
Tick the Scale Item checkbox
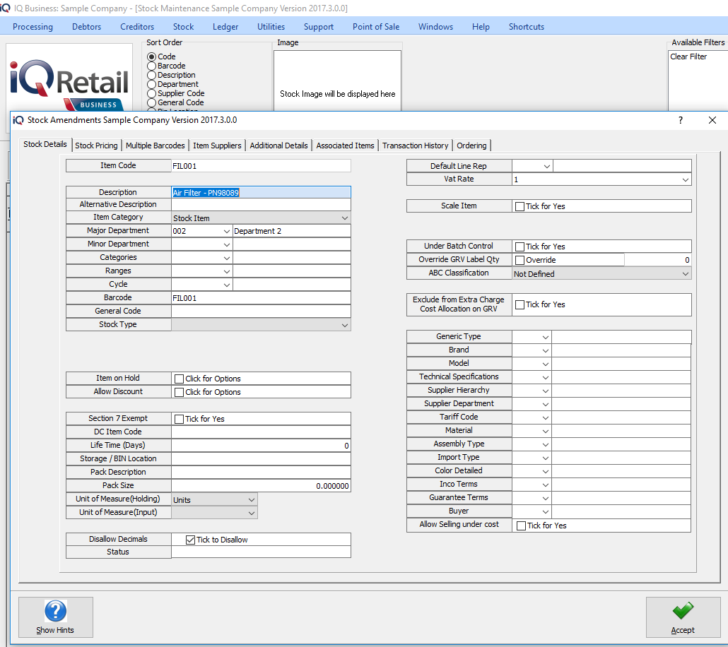[x=520, y=206]
